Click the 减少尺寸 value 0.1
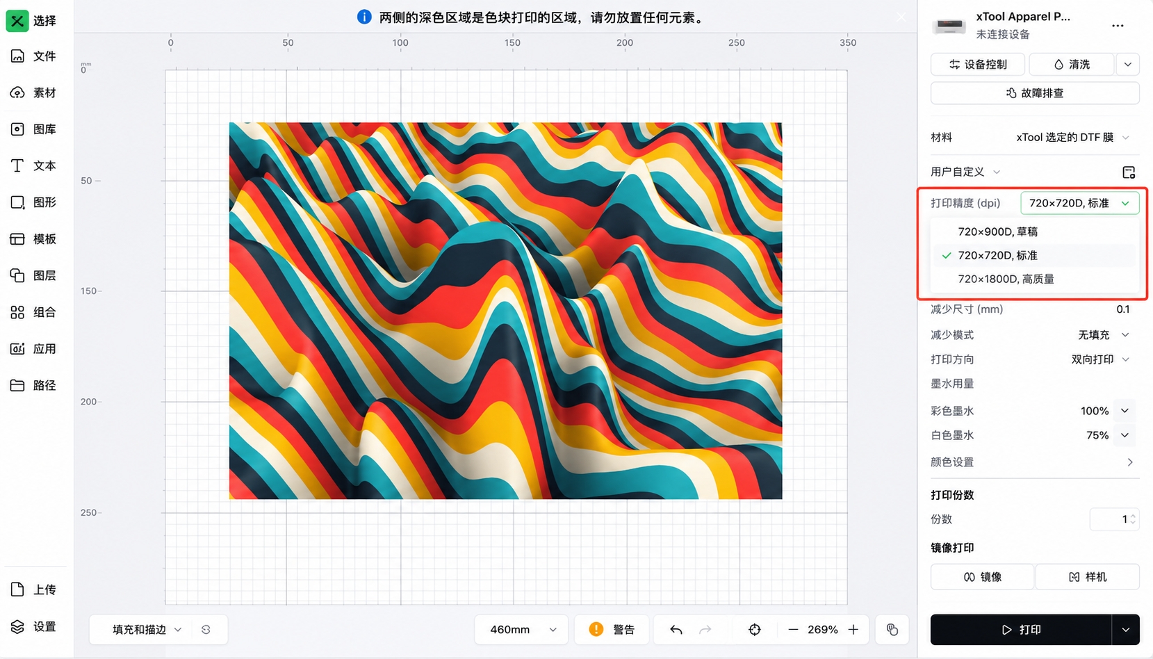The width and height of the screenshot is (1153, 659). (x=1123, y=309)
